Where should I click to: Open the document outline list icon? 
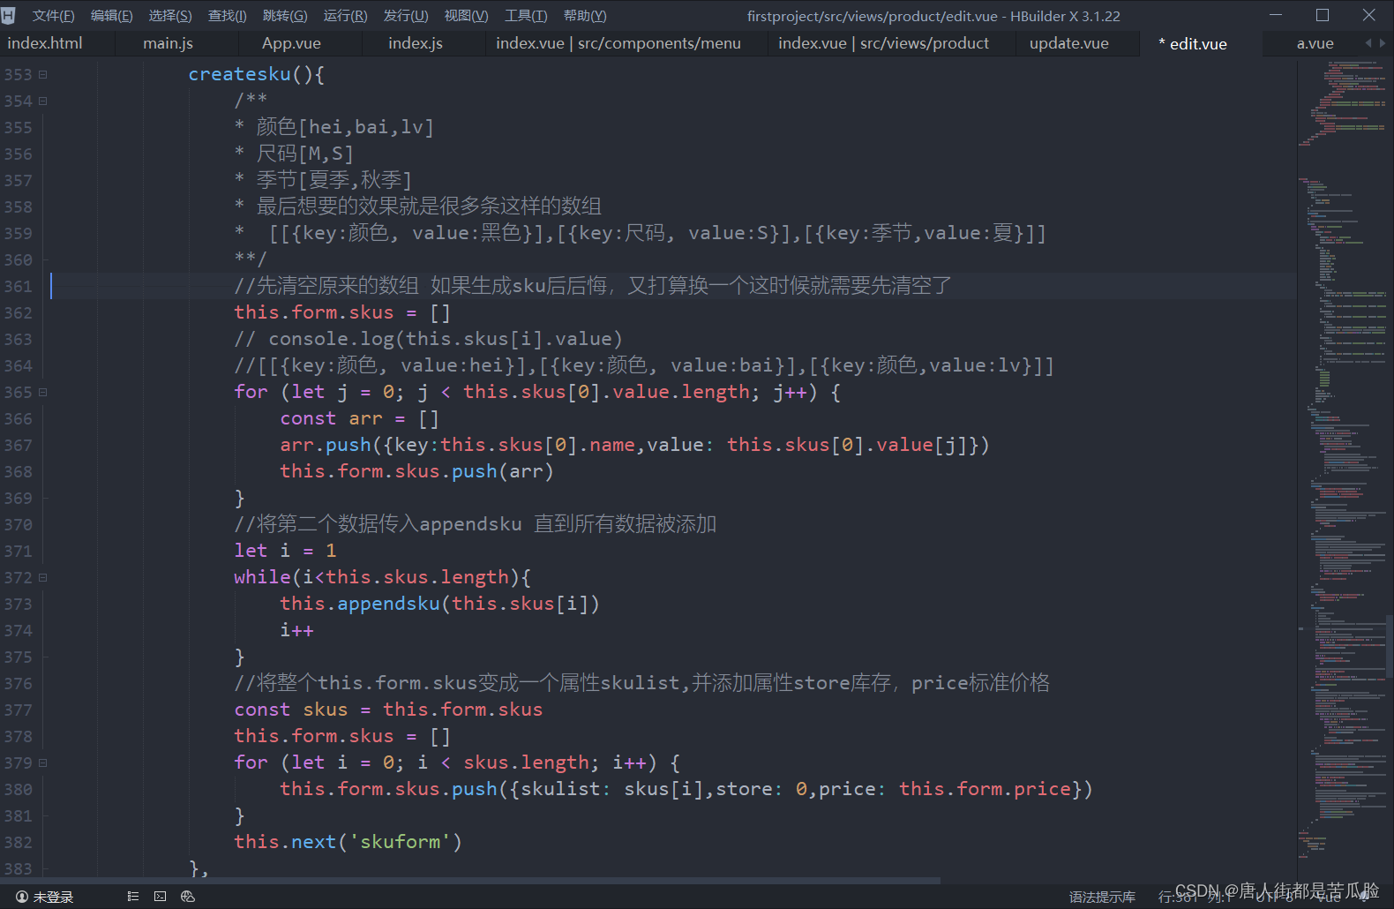(133, 897)
